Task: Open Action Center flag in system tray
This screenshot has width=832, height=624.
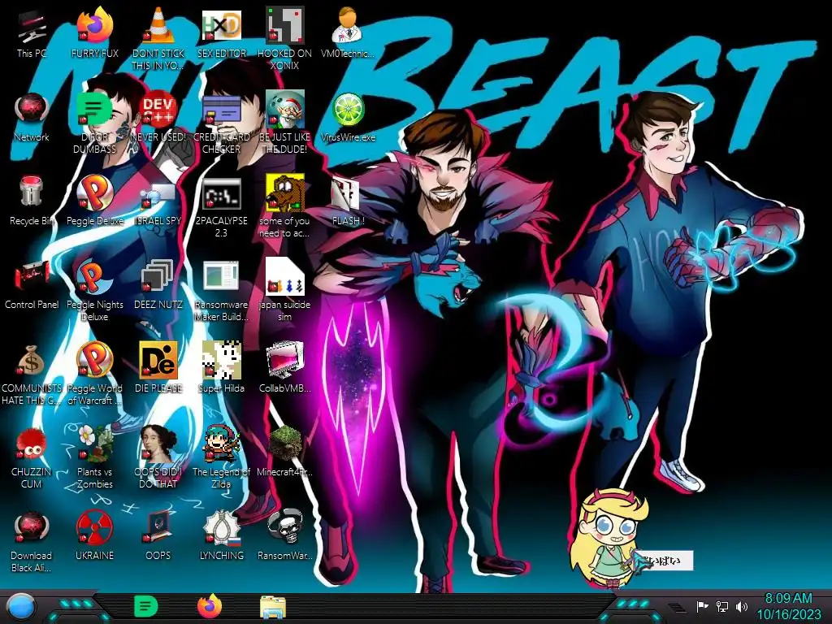Action: pos(702,606)
